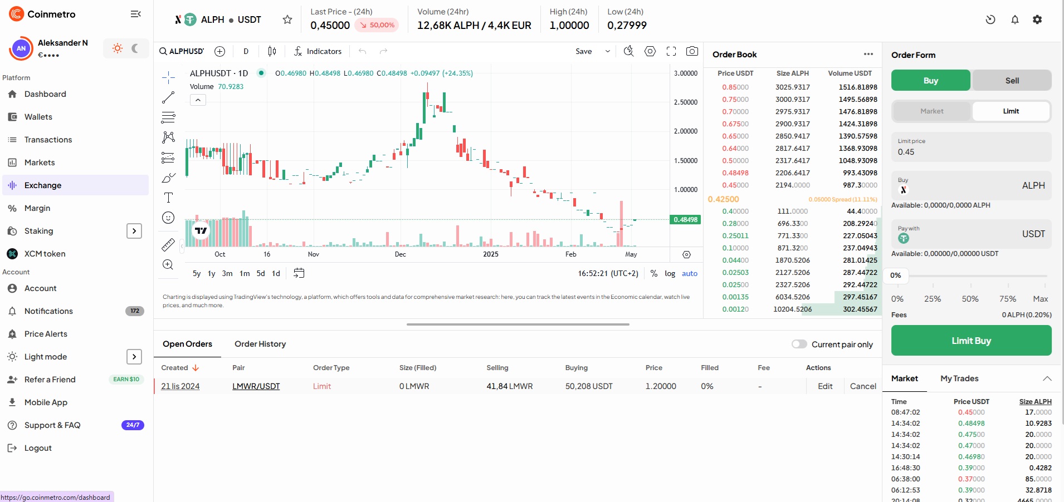Open the settings gear in header

point(1037,19)
